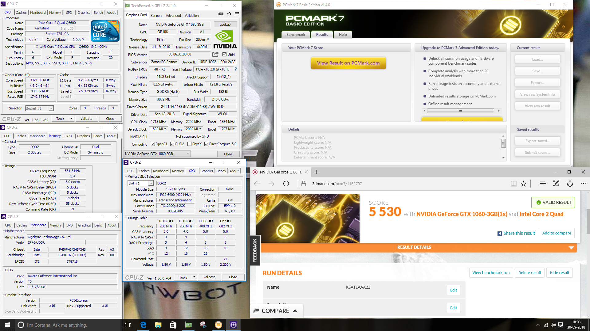Toggle OpenCL checkbox

[x=153, y=144]
